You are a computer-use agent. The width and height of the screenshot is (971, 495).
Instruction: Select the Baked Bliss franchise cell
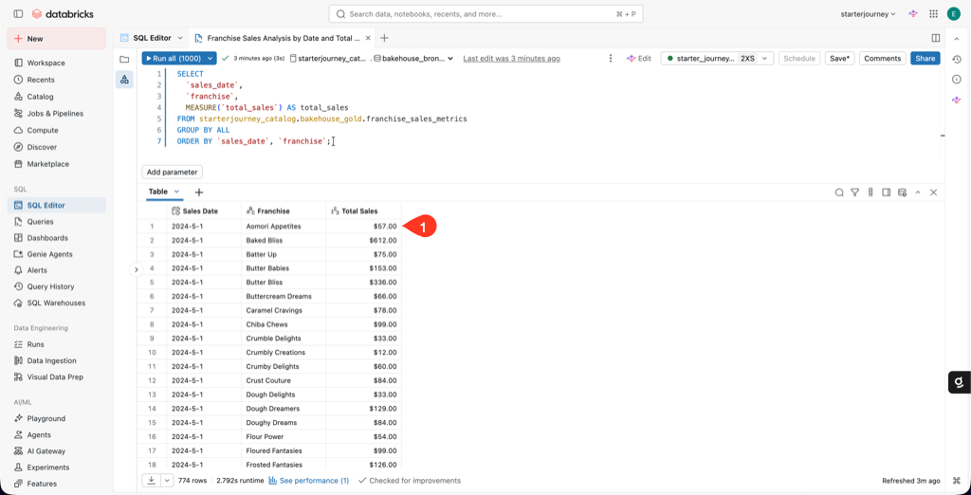(284, 240)
